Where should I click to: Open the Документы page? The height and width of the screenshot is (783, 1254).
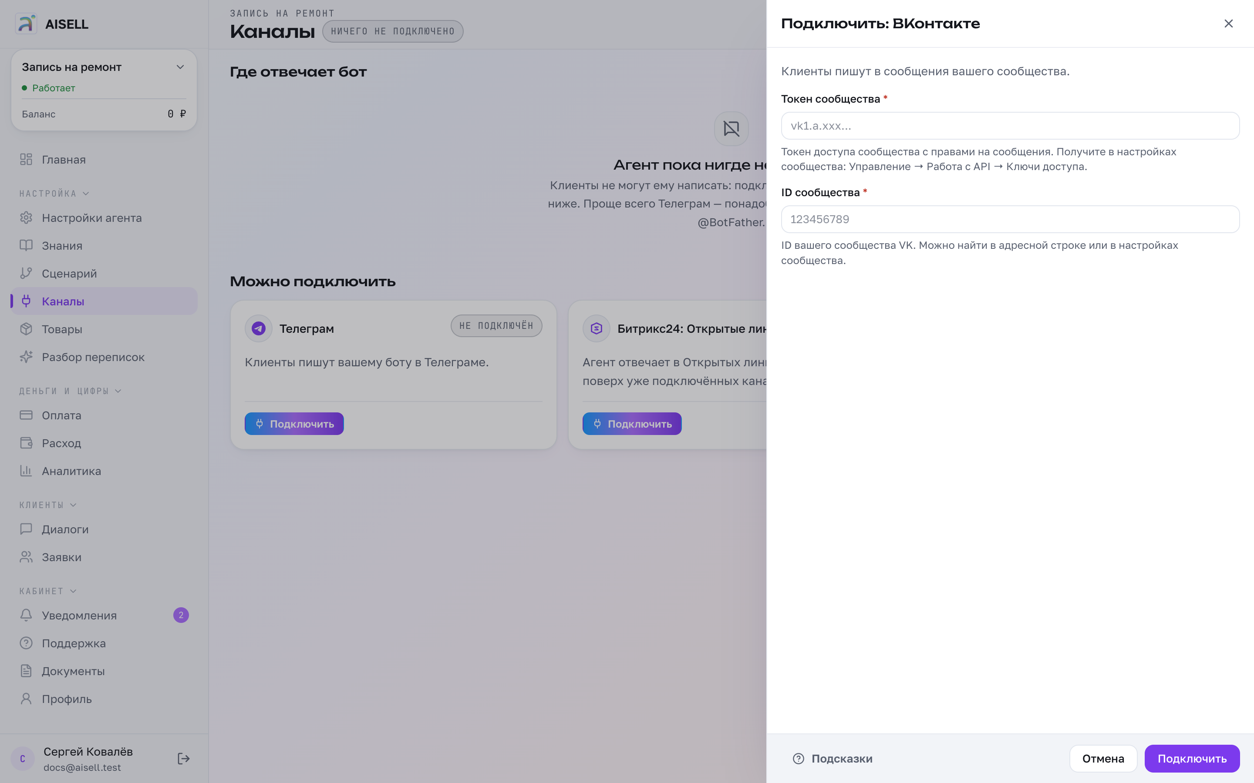(104, 671)
